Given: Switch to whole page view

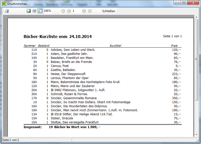Looking at the screenshot, I should [x=29, y=11].
